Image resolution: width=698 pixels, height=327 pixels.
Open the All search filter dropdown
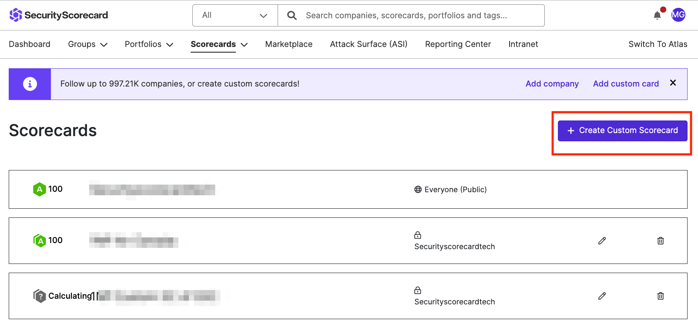pyautogui.click(x=235, y=16)
